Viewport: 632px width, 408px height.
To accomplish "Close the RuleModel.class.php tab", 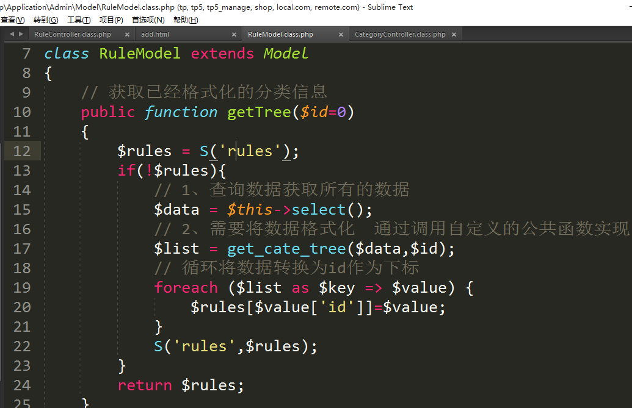I will pos(341,35).
